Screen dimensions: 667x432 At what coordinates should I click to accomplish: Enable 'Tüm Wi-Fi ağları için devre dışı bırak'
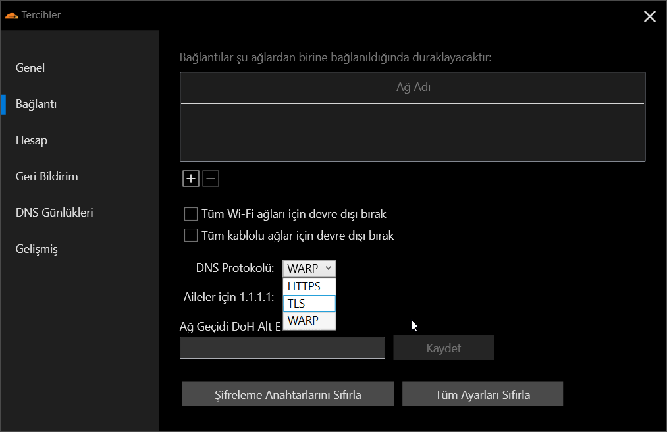click(190, 214)
